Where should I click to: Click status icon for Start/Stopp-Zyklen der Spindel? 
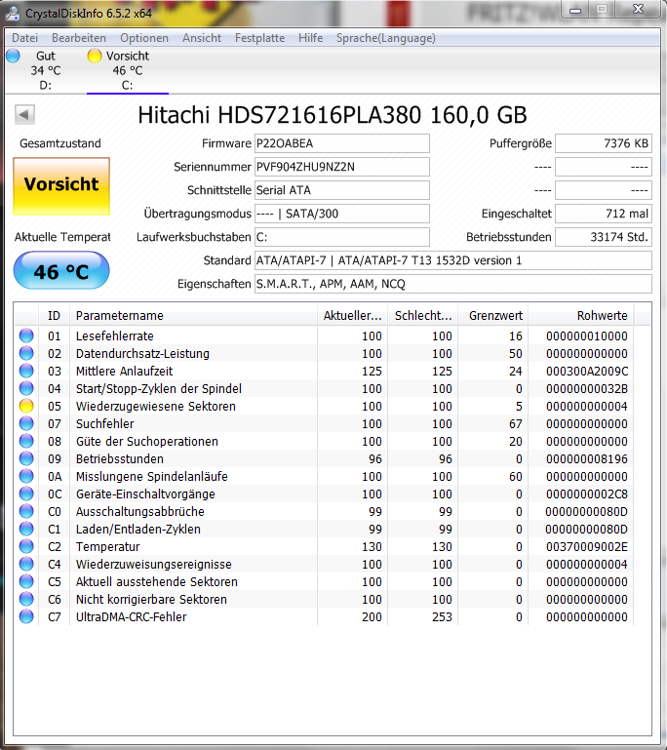click(26, 388)
